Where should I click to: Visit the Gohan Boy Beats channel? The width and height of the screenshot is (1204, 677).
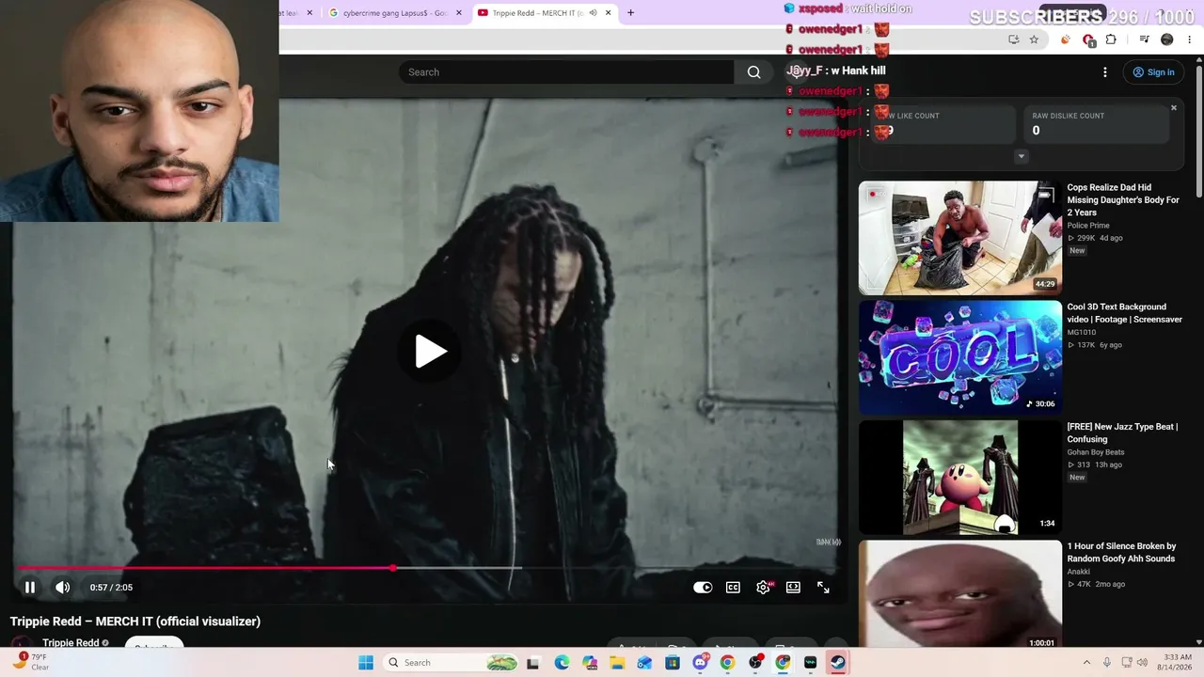tap(1096, 452)
